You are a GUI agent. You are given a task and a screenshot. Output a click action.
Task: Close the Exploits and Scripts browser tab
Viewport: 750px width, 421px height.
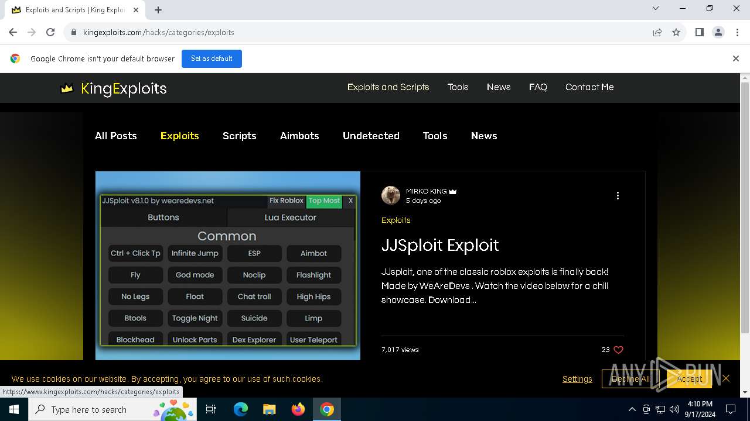coord(136,10)
